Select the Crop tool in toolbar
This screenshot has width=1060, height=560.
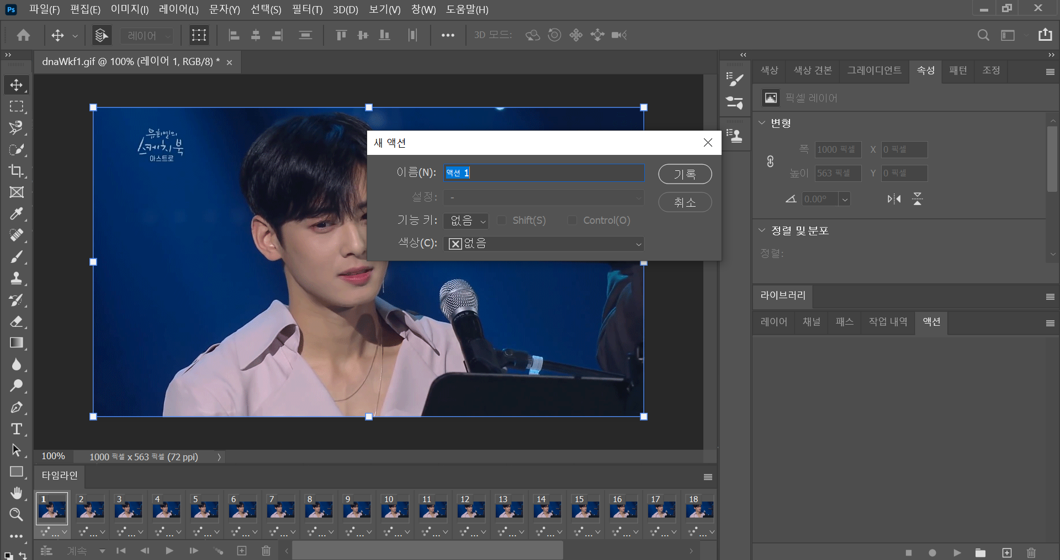pos(16,171)
